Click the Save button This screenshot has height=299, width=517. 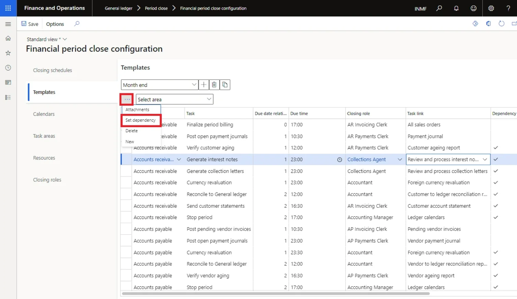click(30, 24)
